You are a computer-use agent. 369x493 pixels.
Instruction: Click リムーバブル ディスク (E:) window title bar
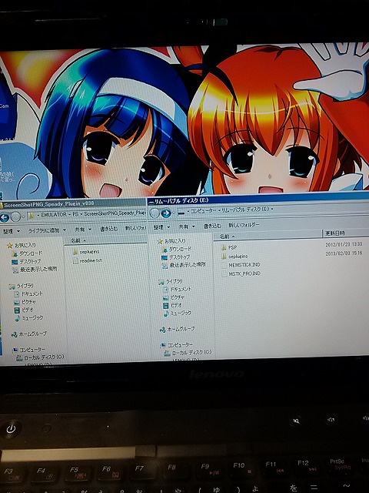(x=258, y=200)
